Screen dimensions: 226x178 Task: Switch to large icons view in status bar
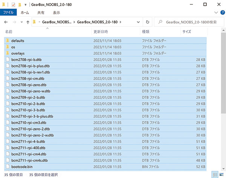221,174
